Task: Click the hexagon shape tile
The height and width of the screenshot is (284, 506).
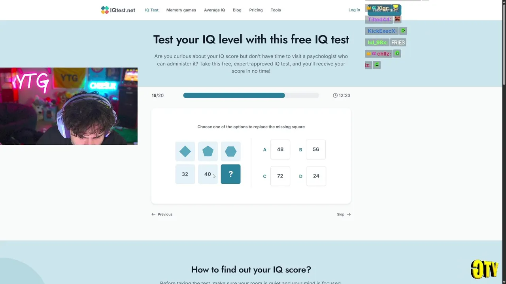Action: 230,151
